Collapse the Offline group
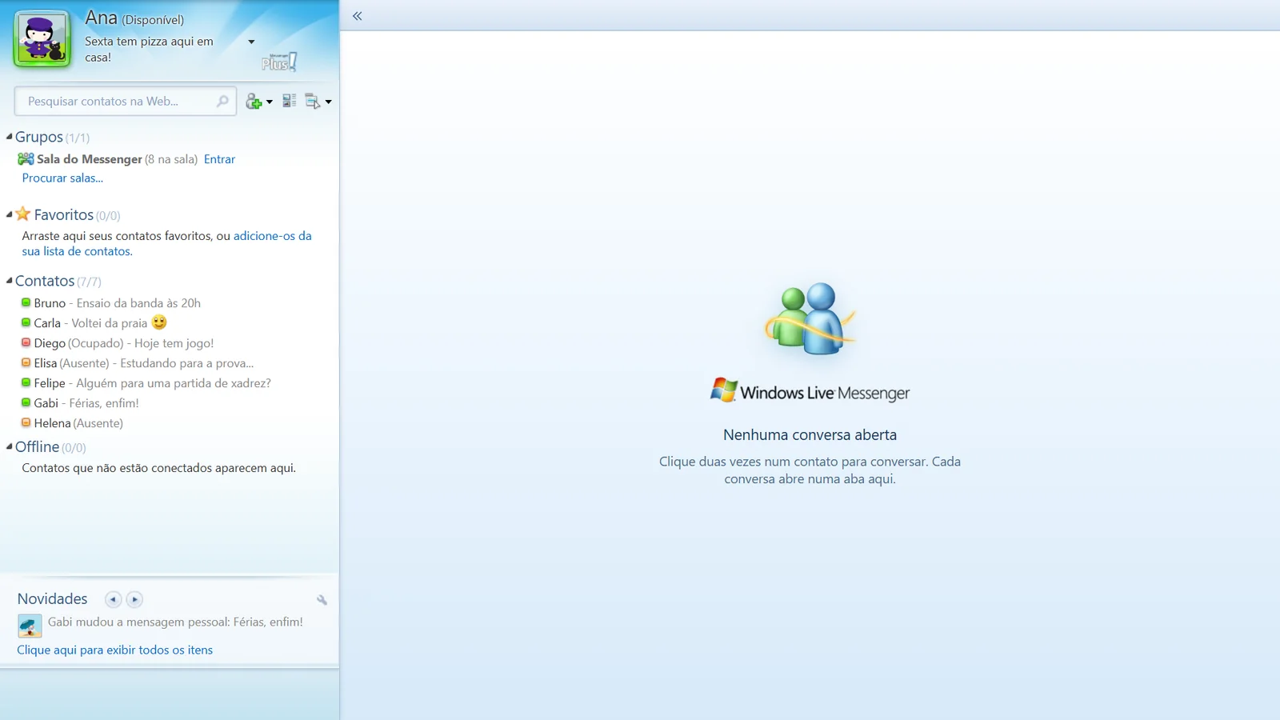The width and height of the screenshot is (1280, 720). [x=10, y=446]
